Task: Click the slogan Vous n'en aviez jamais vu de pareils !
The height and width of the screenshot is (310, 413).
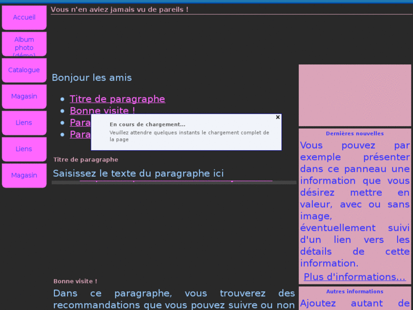Action: (x=119, y=10)
